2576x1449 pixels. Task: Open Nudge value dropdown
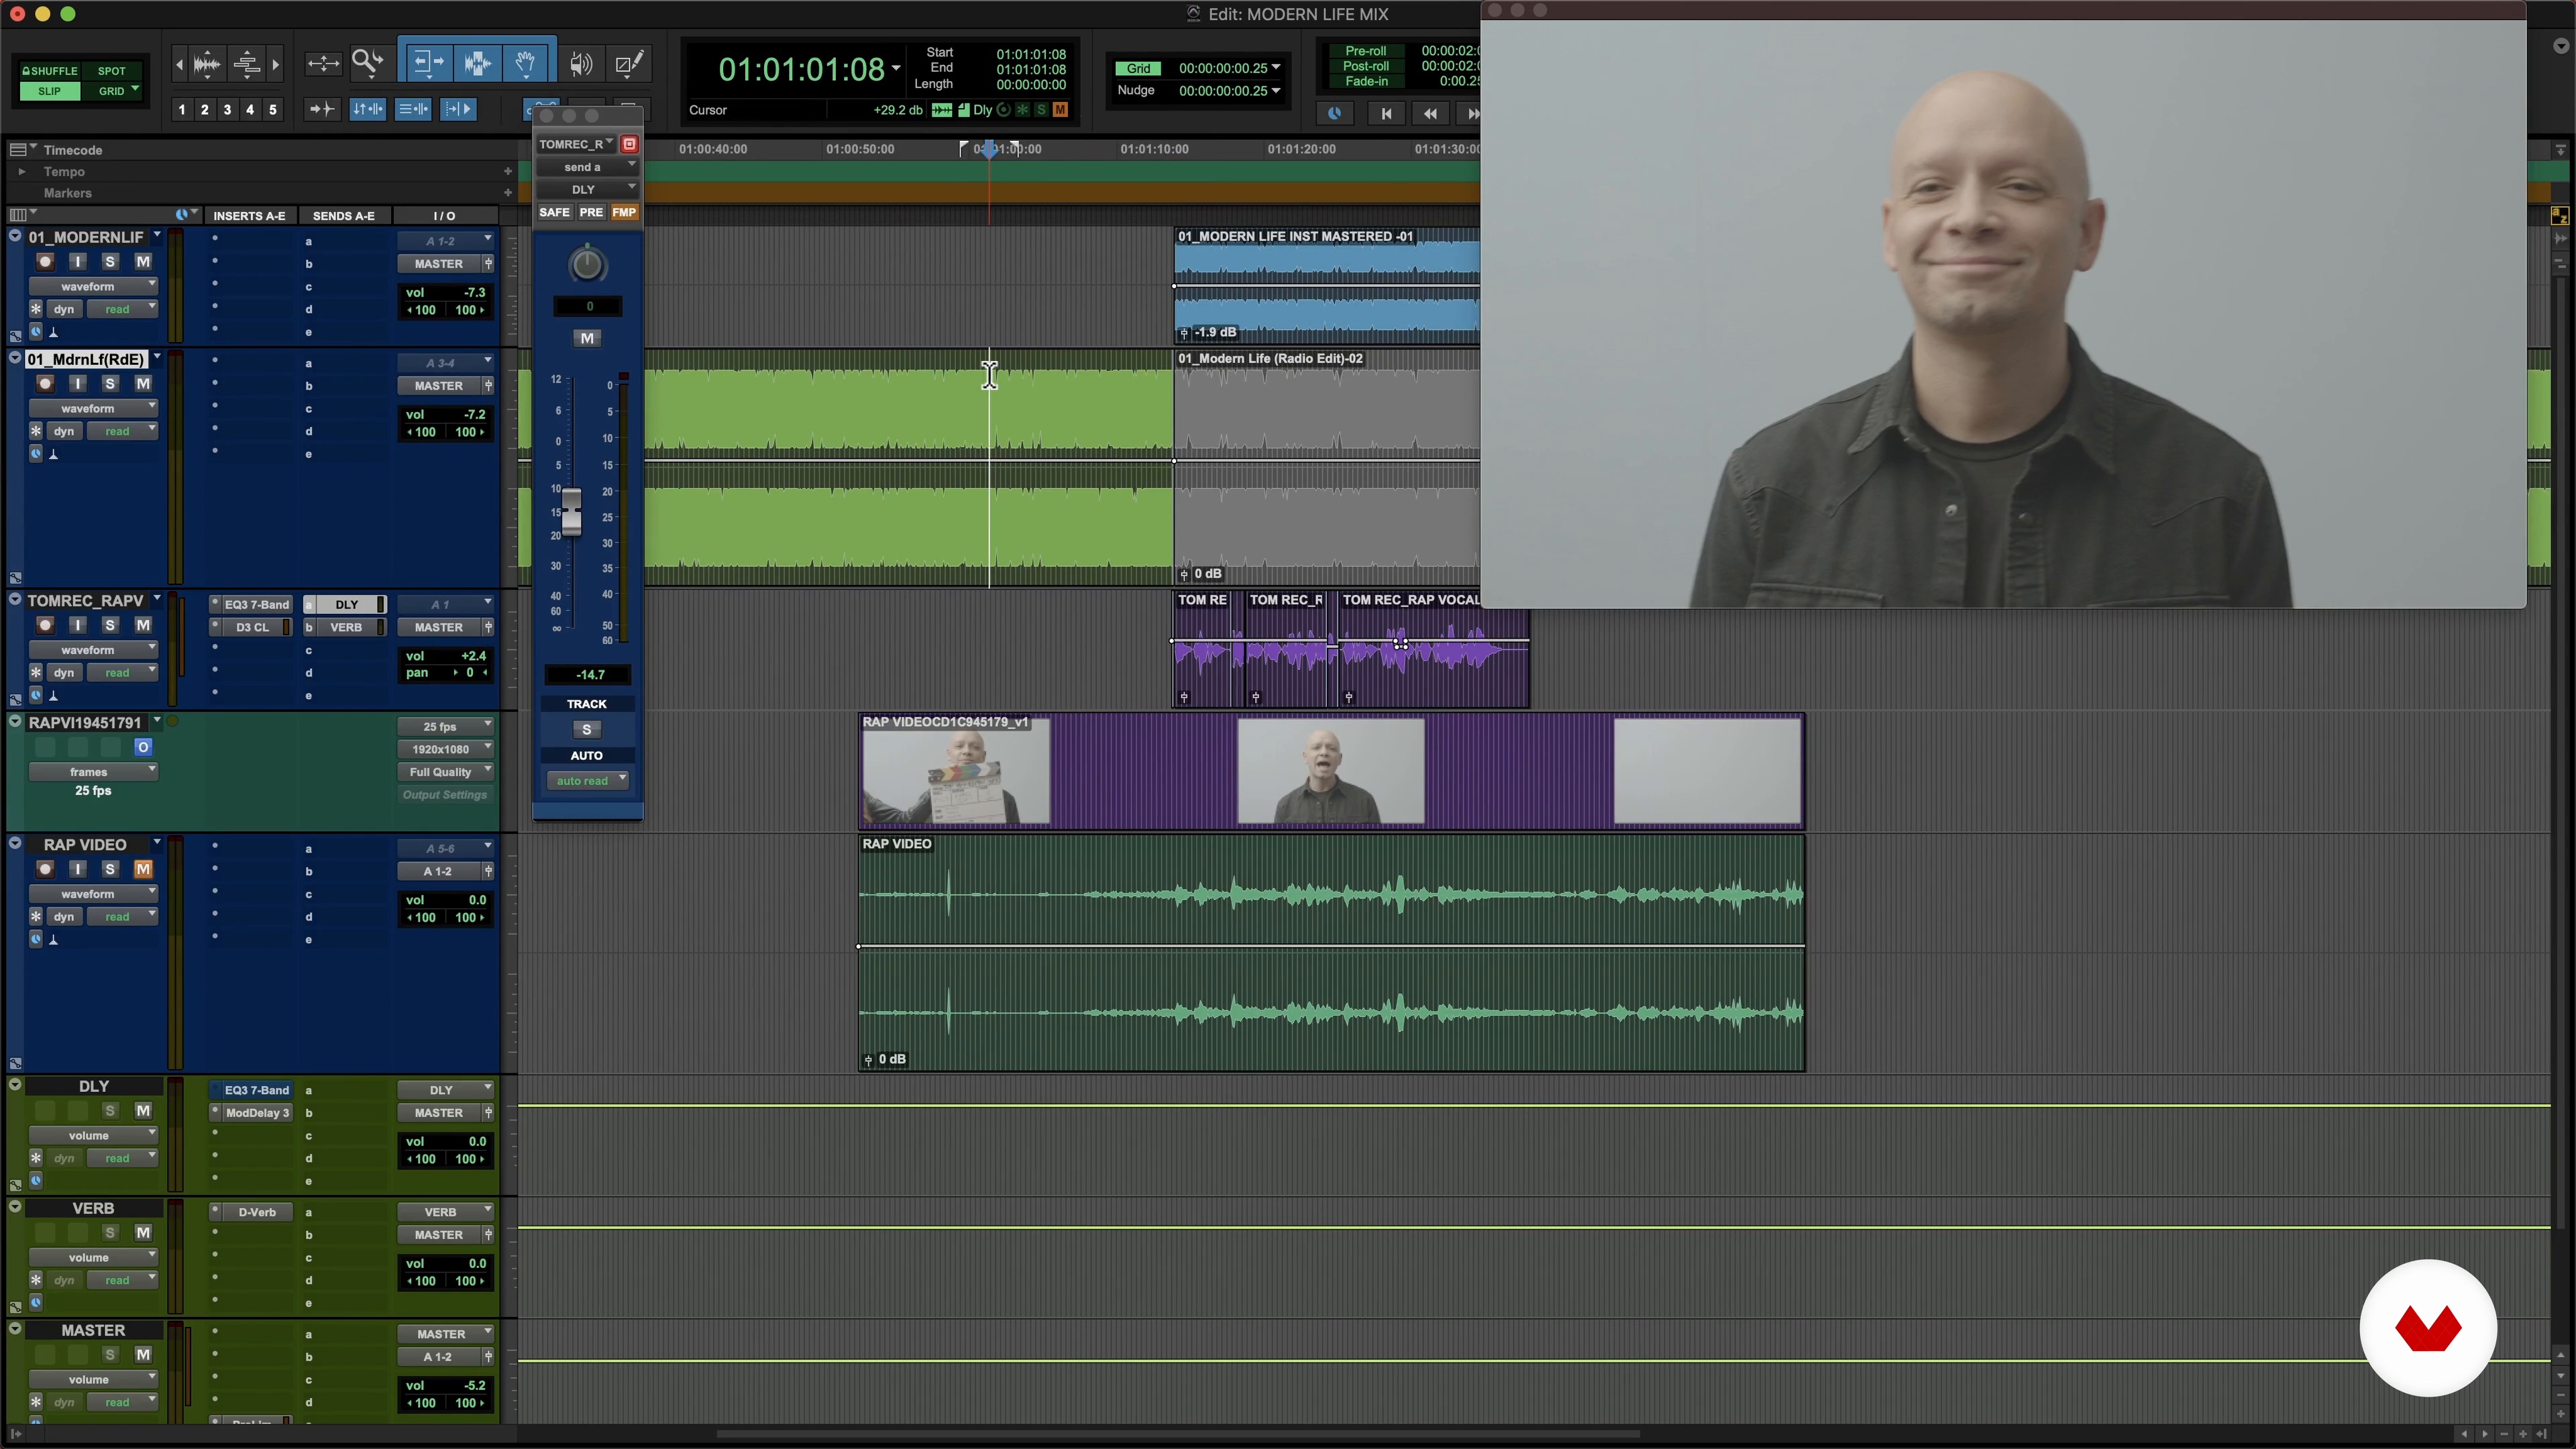(x=1276, y=91)
